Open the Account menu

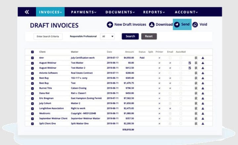[x=186, y=12]
